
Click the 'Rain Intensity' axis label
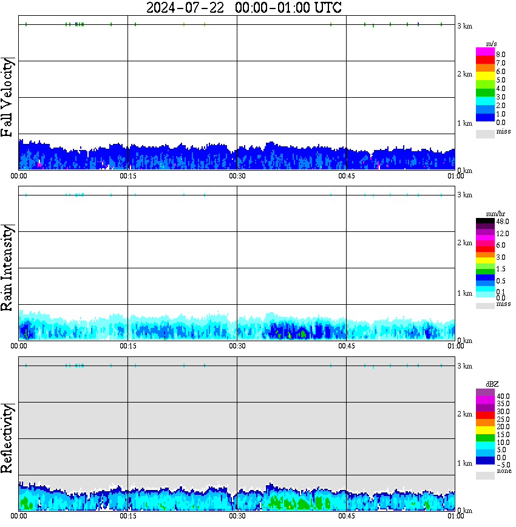click(7, 268)
